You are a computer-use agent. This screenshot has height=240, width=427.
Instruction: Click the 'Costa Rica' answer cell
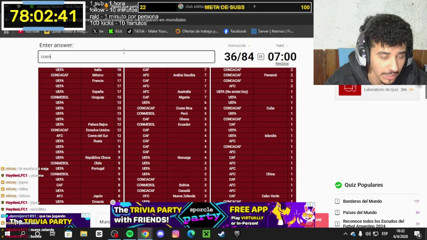[184, 108]
